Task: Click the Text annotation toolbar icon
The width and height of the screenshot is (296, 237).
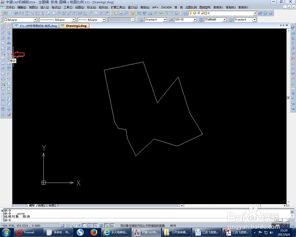Action: (161, 13)
